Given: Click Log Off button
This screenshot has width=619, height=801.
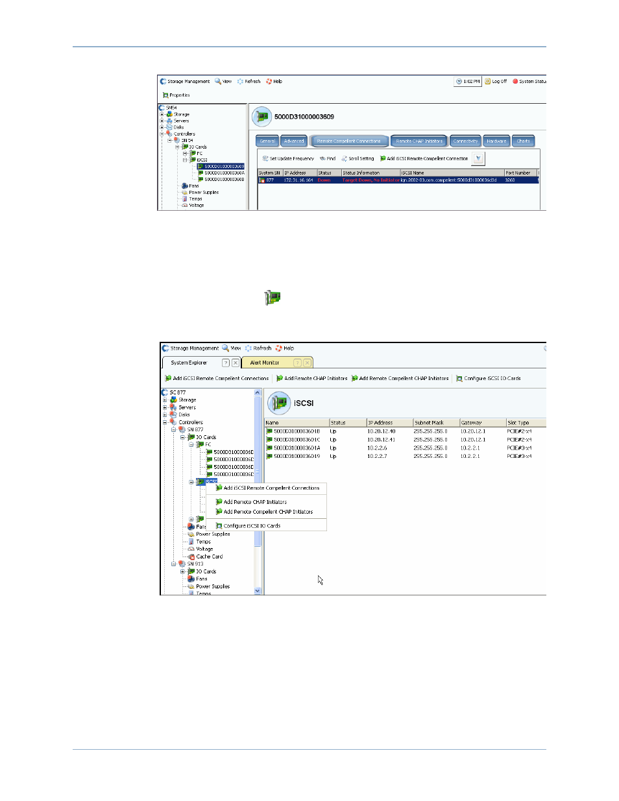Looking at the screenshot, I should click(x=496, y=82).
